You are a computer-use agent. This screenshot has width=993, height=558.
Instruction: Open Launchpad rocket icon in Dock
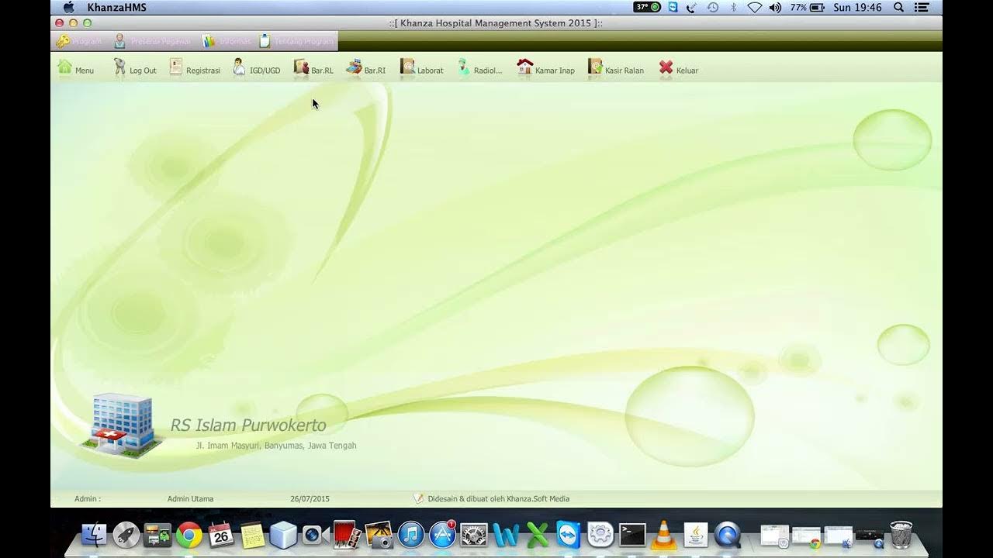(x=126, y=535)
